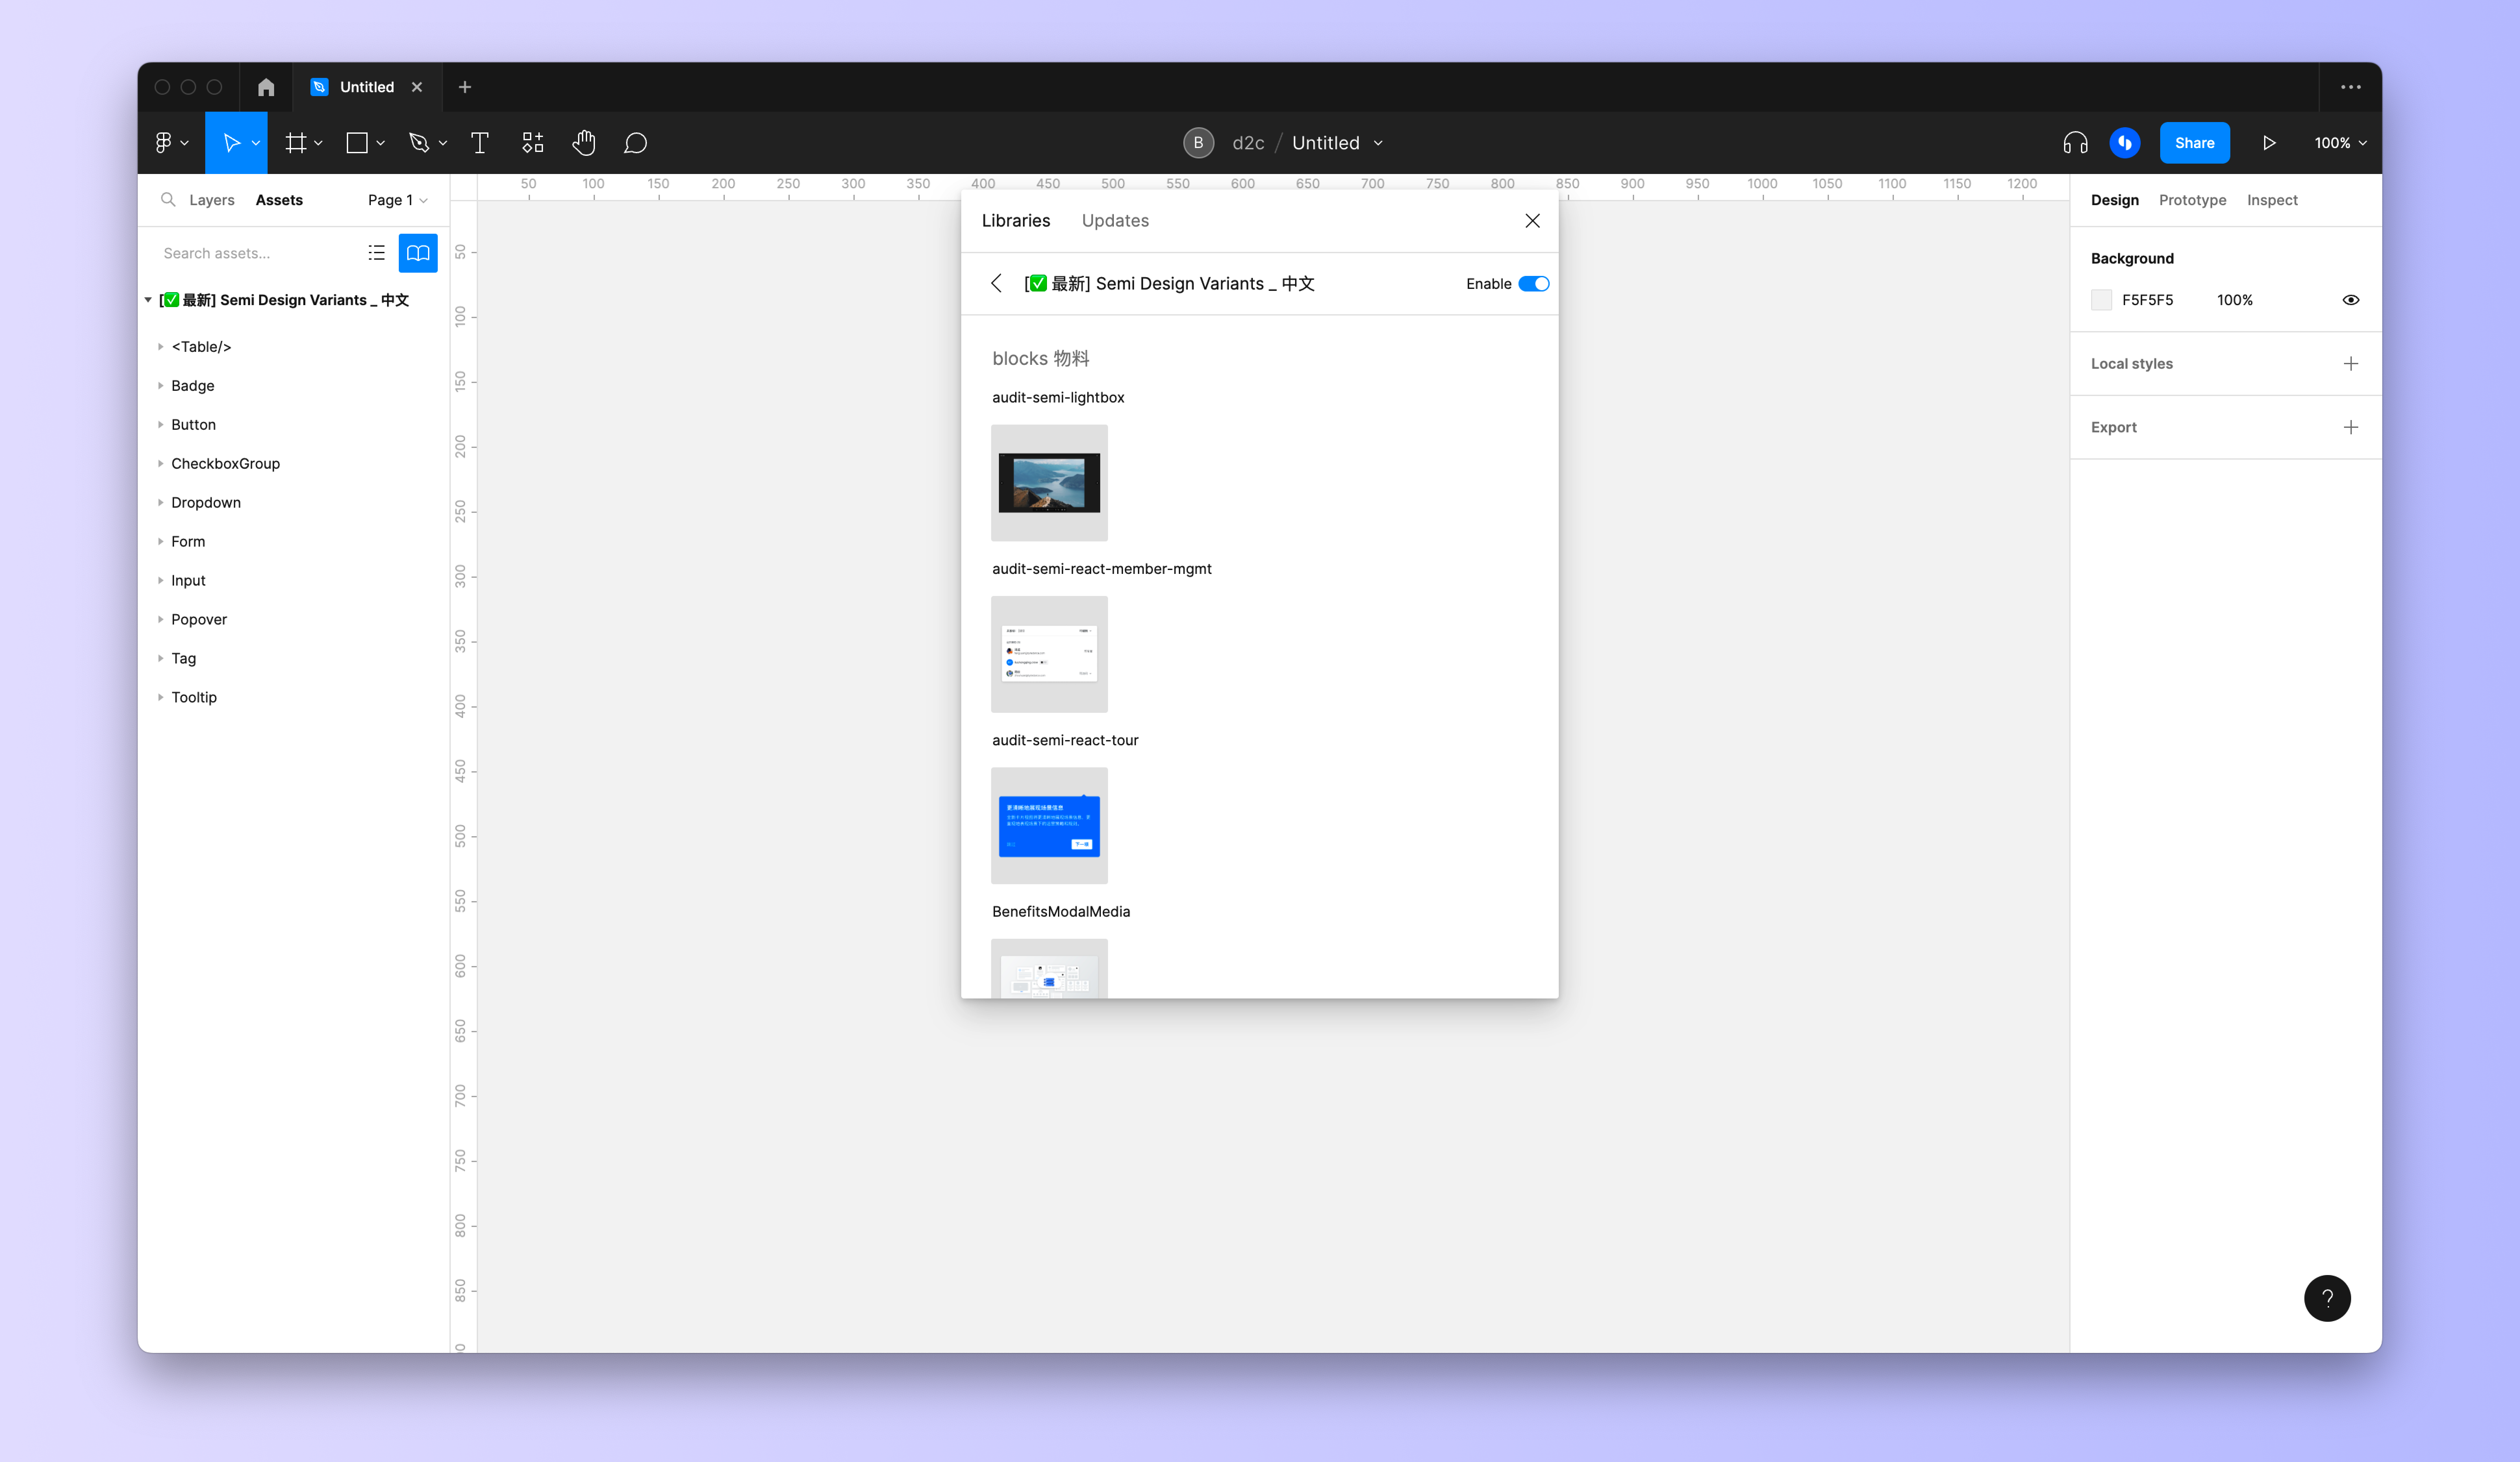Open the audit-semi-lightbox thumbnail

1049,483
